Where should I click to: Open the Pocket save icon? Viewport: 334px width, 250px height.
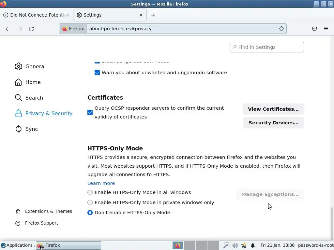pyautogui.click(x=314, y=29)
